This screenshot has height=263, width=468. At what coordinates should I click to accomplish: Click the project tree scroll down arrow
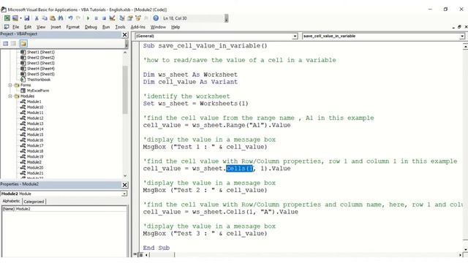click(125, 176)
